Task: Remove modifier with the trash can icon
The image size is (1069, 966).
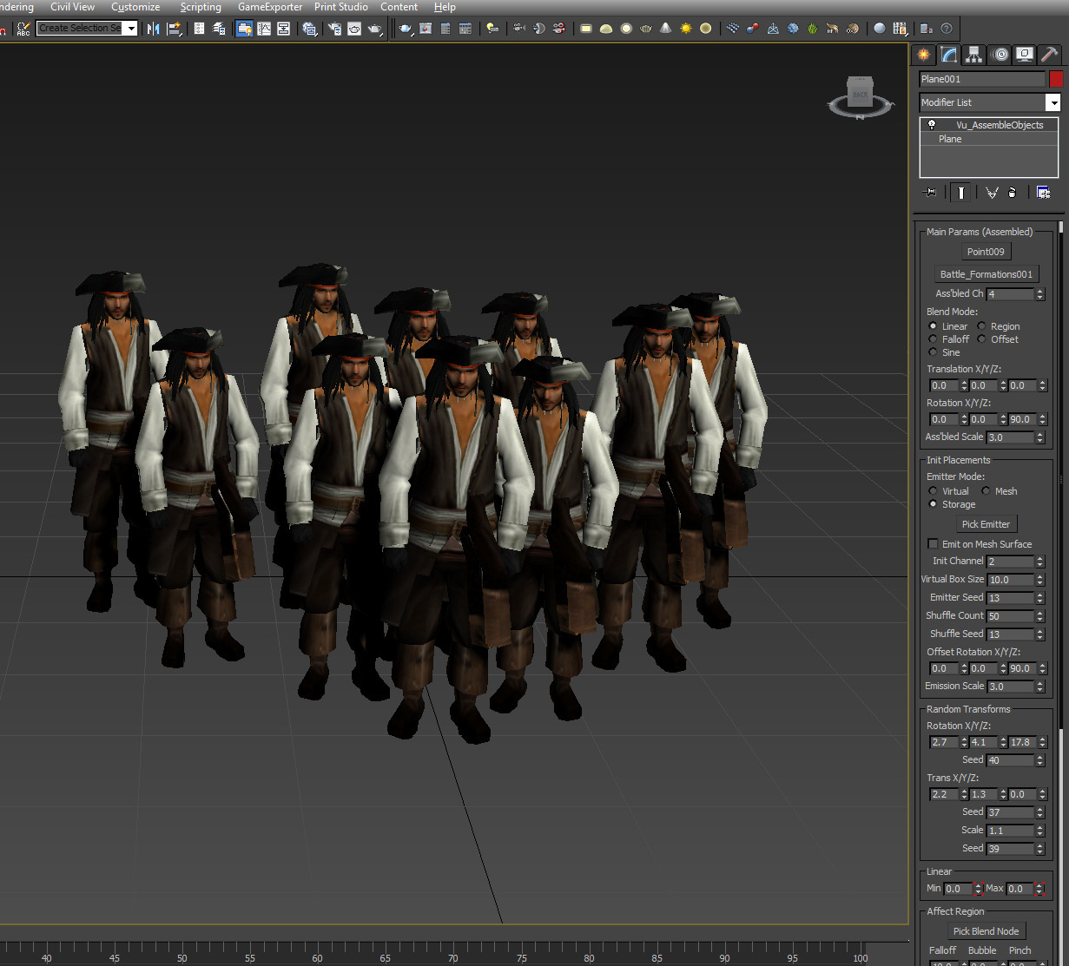Action: (x=1013, y=193)
